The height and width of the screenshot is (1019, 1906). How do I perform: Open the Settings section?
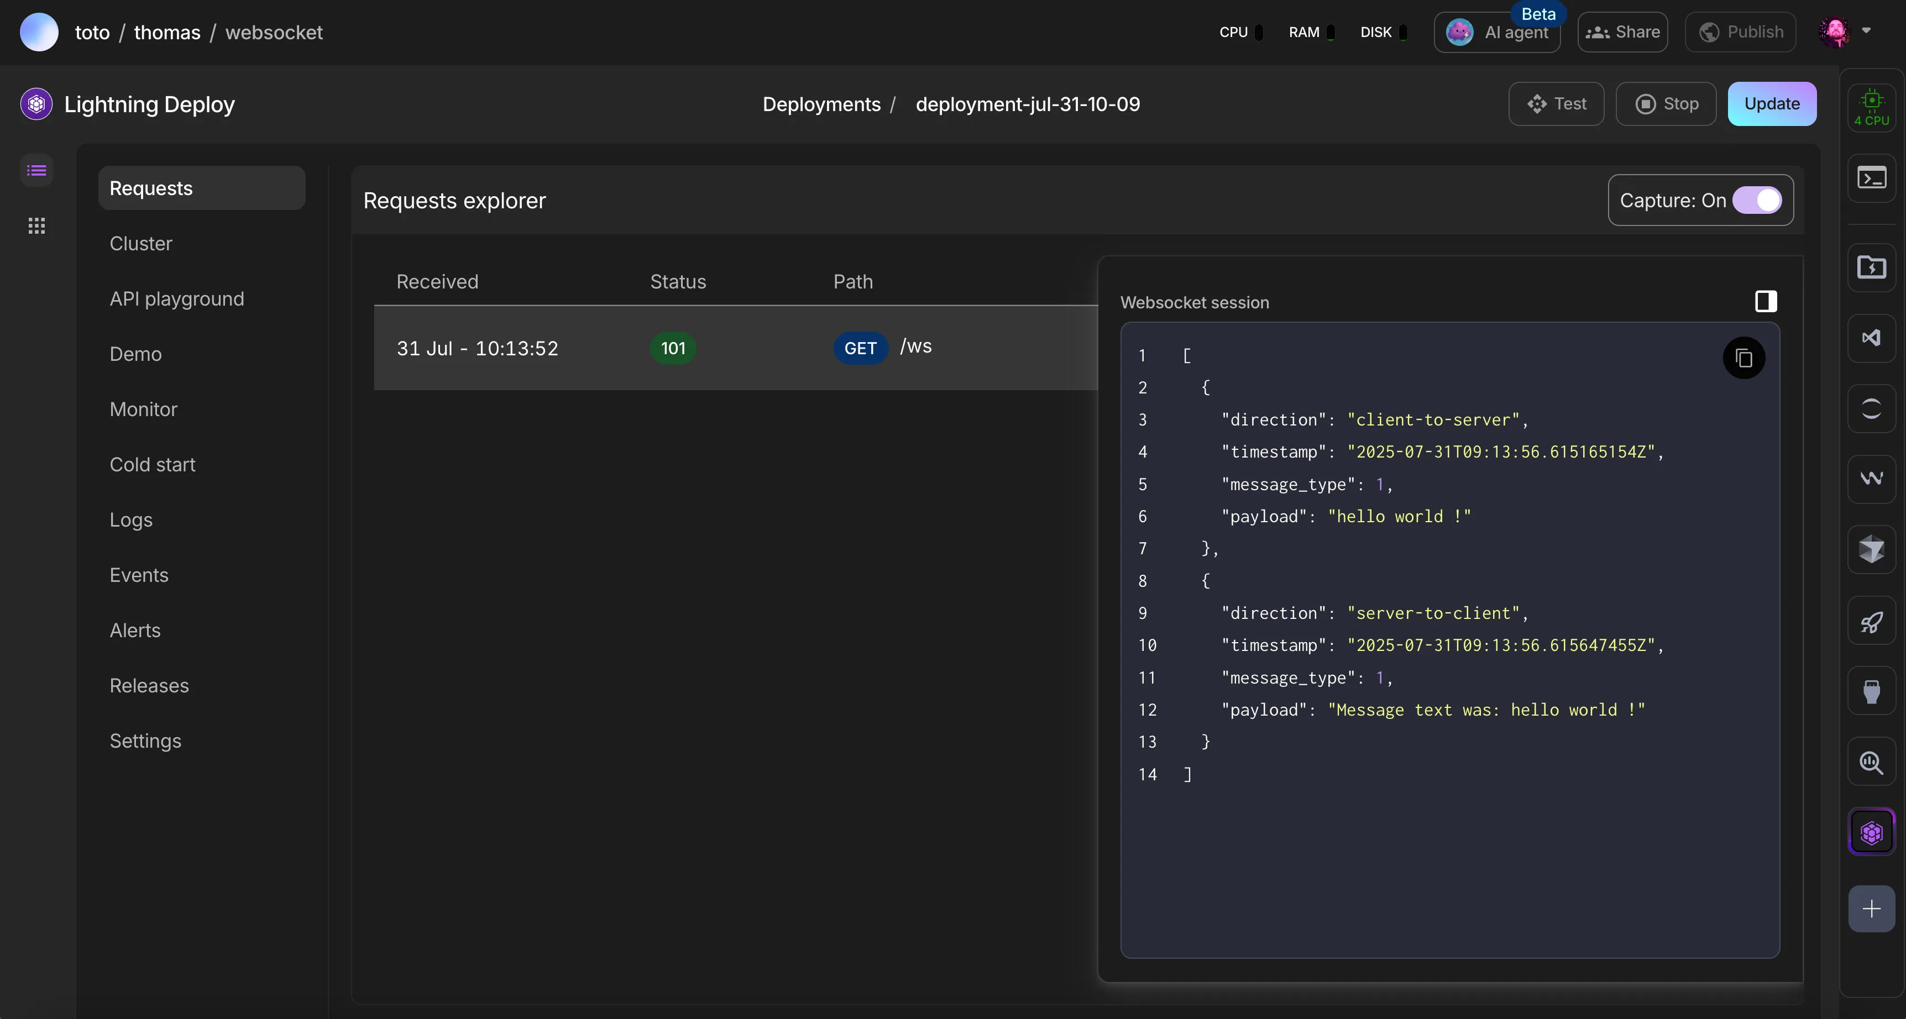145,741
